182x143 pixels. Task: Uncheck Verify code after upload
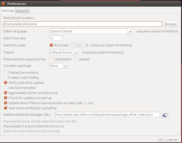[5, 82]
